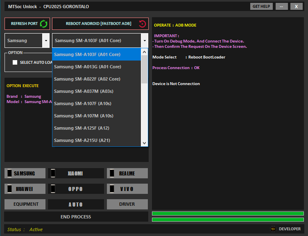Choose Samsung SM-A022F (A02 Core)
This screenshot has height=236, width=308.
pos(96,79)
